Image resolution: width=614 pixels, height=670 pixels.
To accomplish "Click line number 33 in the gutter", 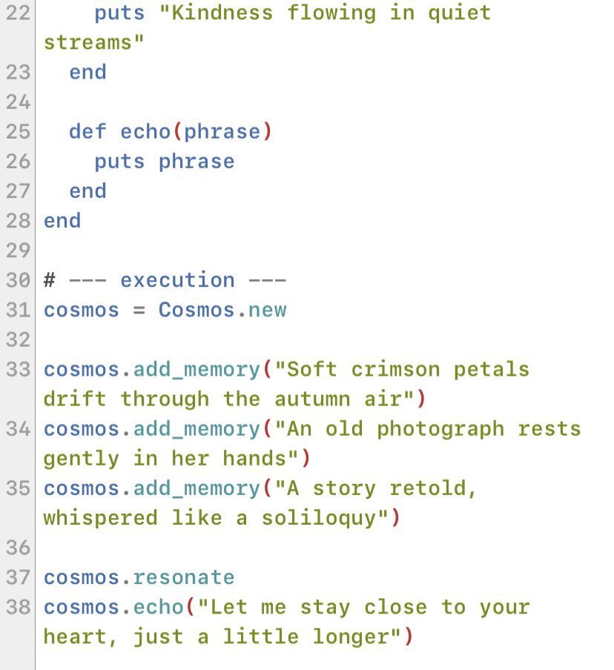I will tap(17, 369).
